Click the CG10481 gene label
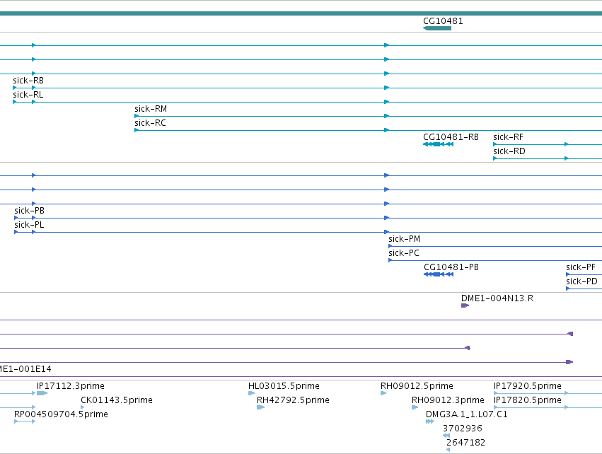The width and height of the screenshot is (602, 454). tap(443, 21)
